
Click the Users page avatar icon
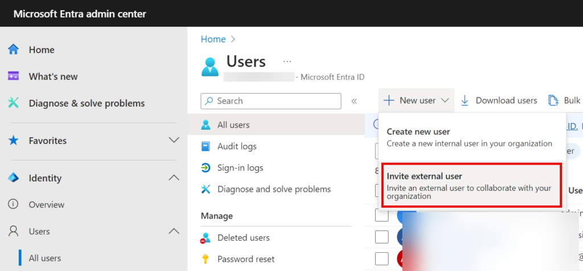(211, 67)
